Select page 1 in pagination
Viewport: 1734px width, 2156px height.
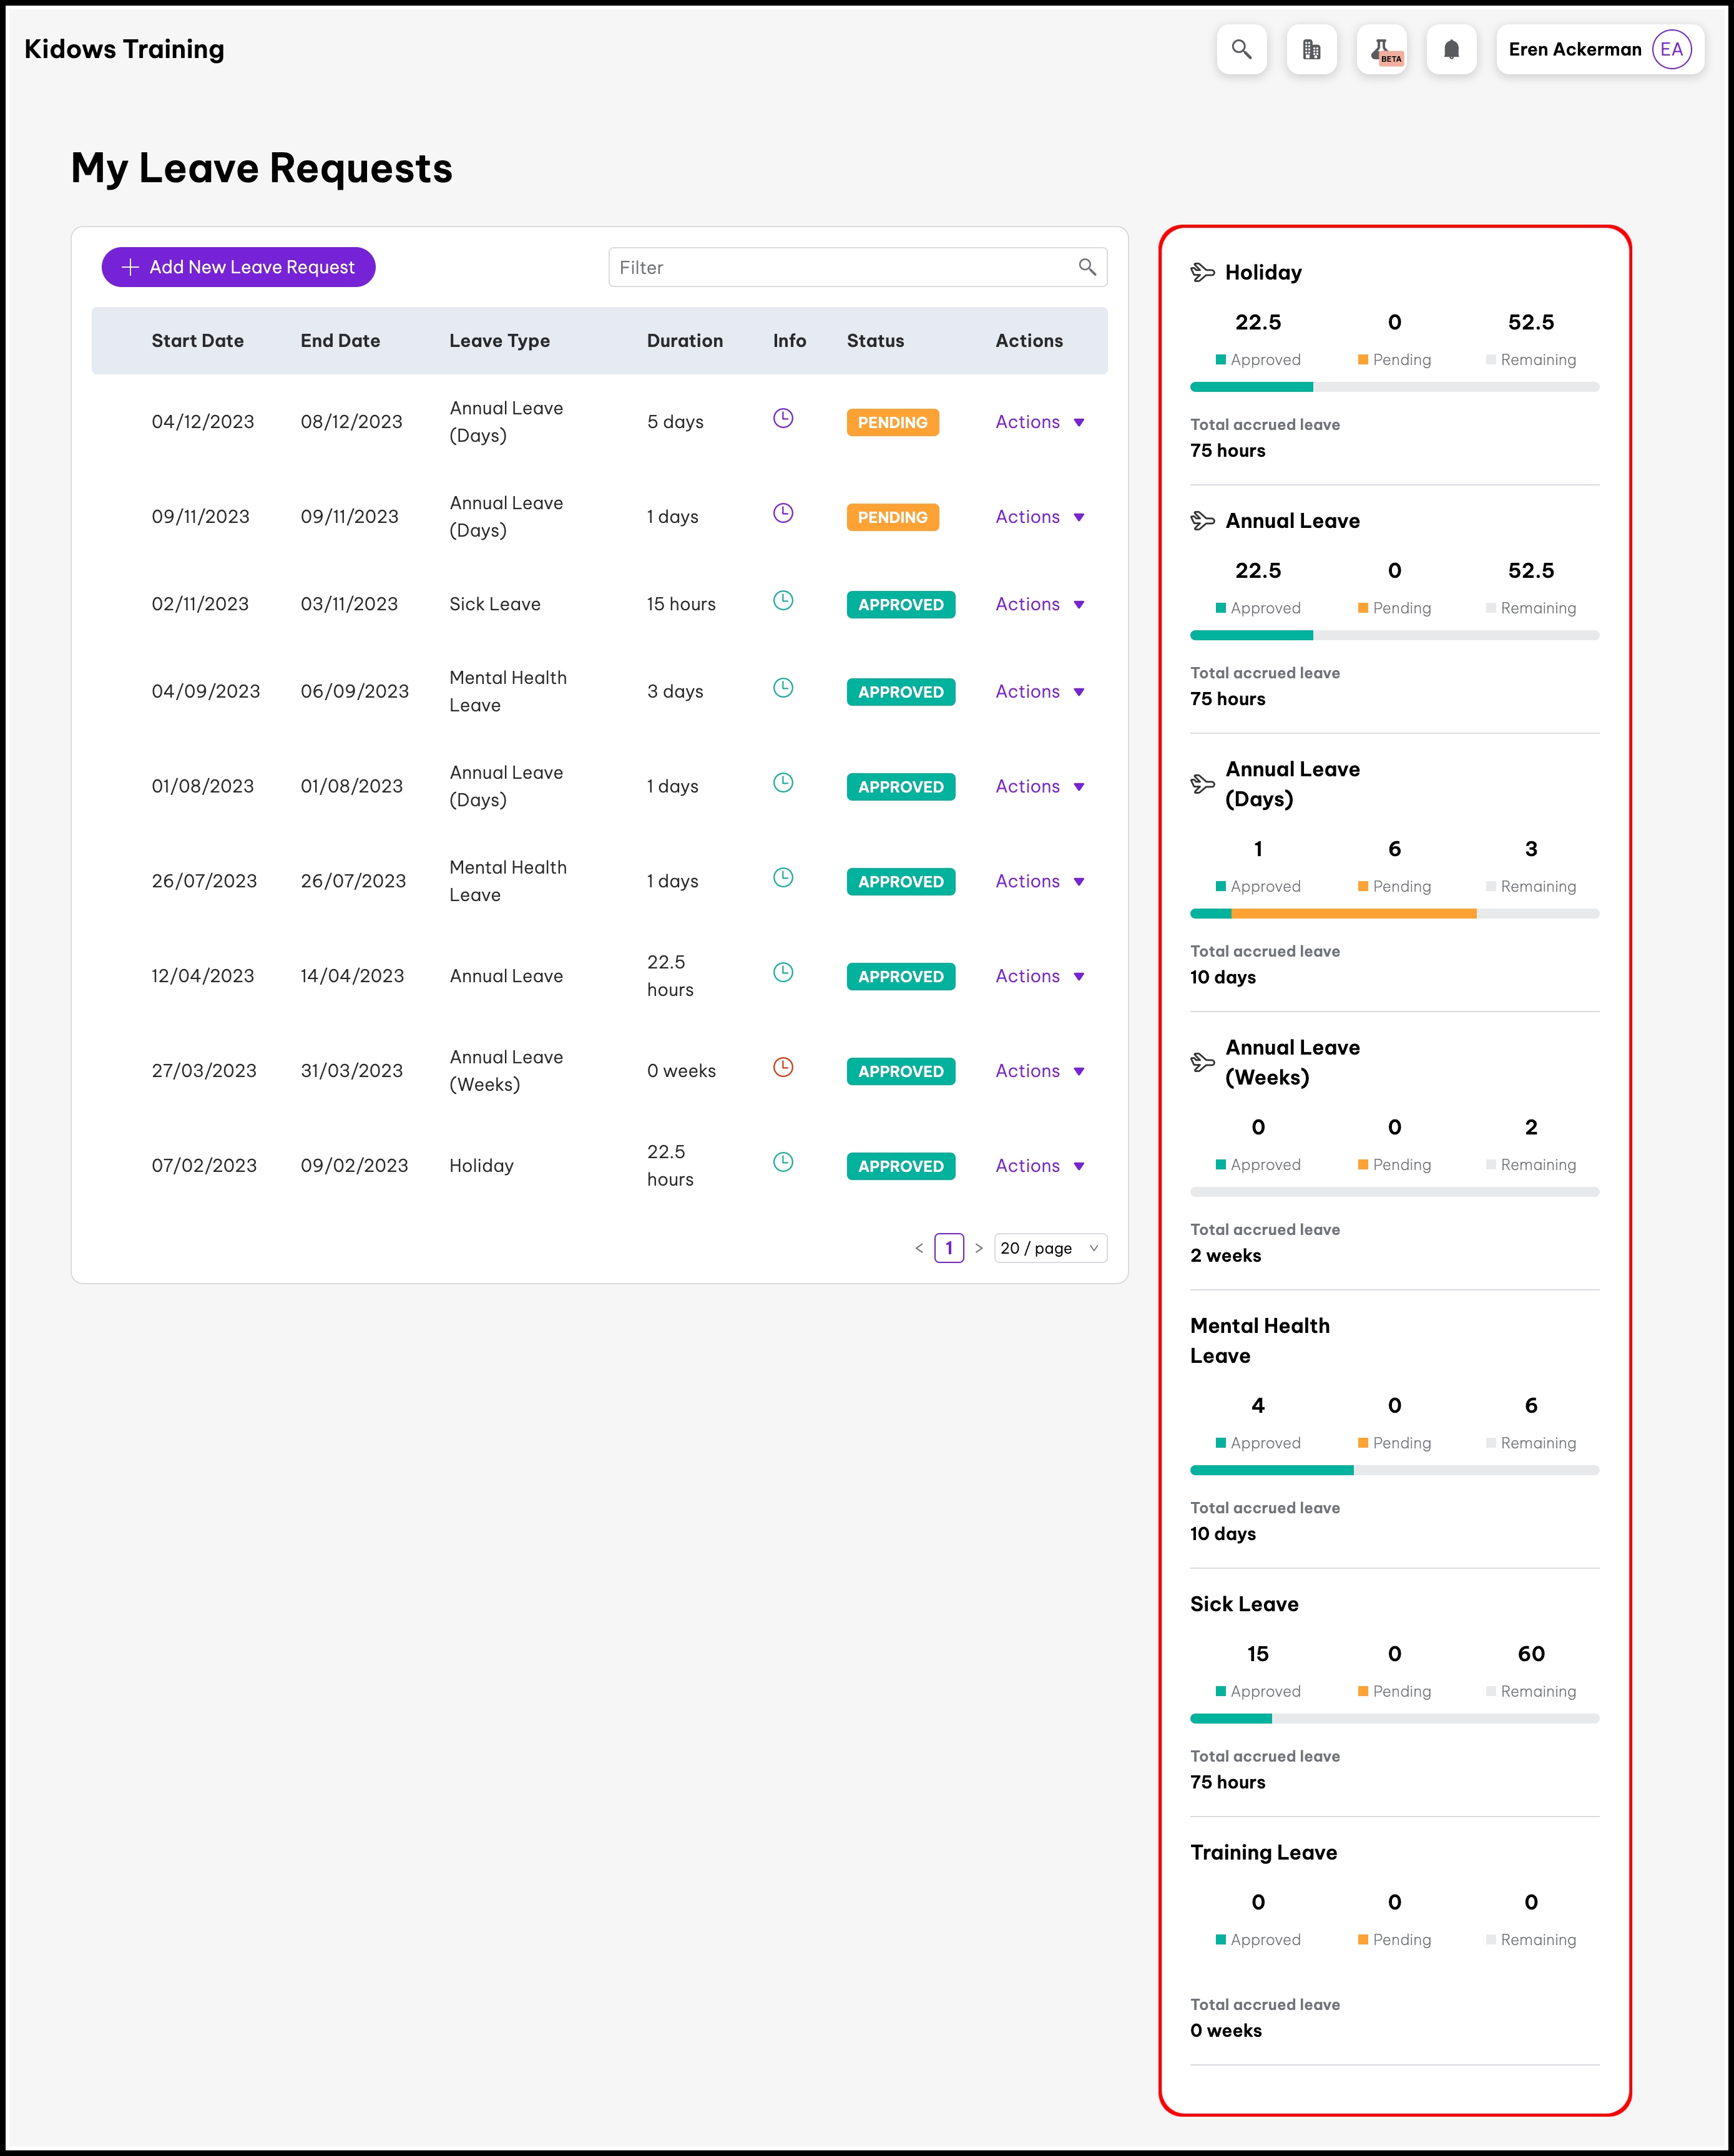948,1248
